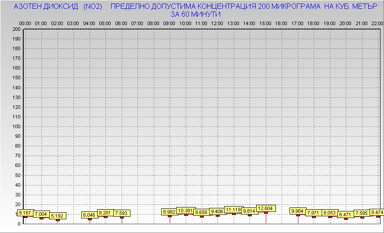Click the 5.192 data point label

[x=58, y=216]
